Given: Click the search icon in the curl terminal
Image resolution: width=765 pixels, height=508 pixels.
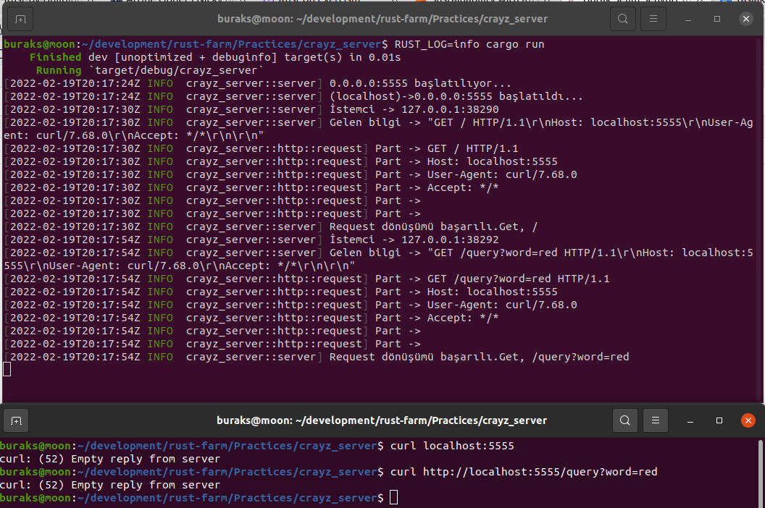Looking at the screenshot, I should coord(625,420).
